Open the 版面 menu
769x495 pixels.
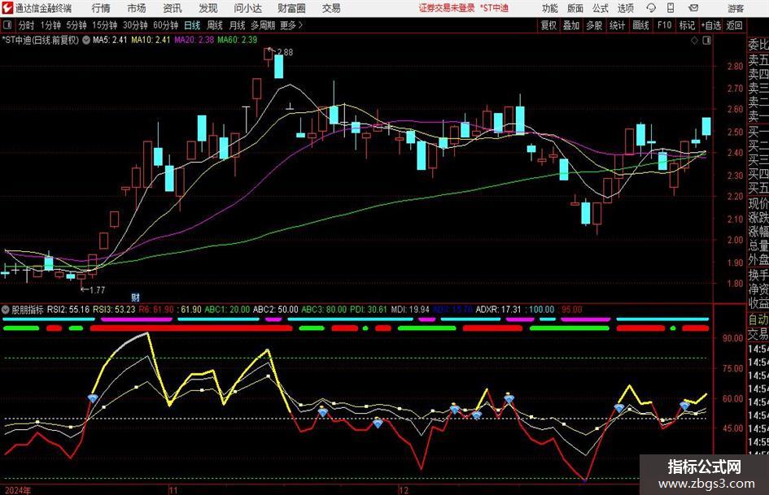575,8
